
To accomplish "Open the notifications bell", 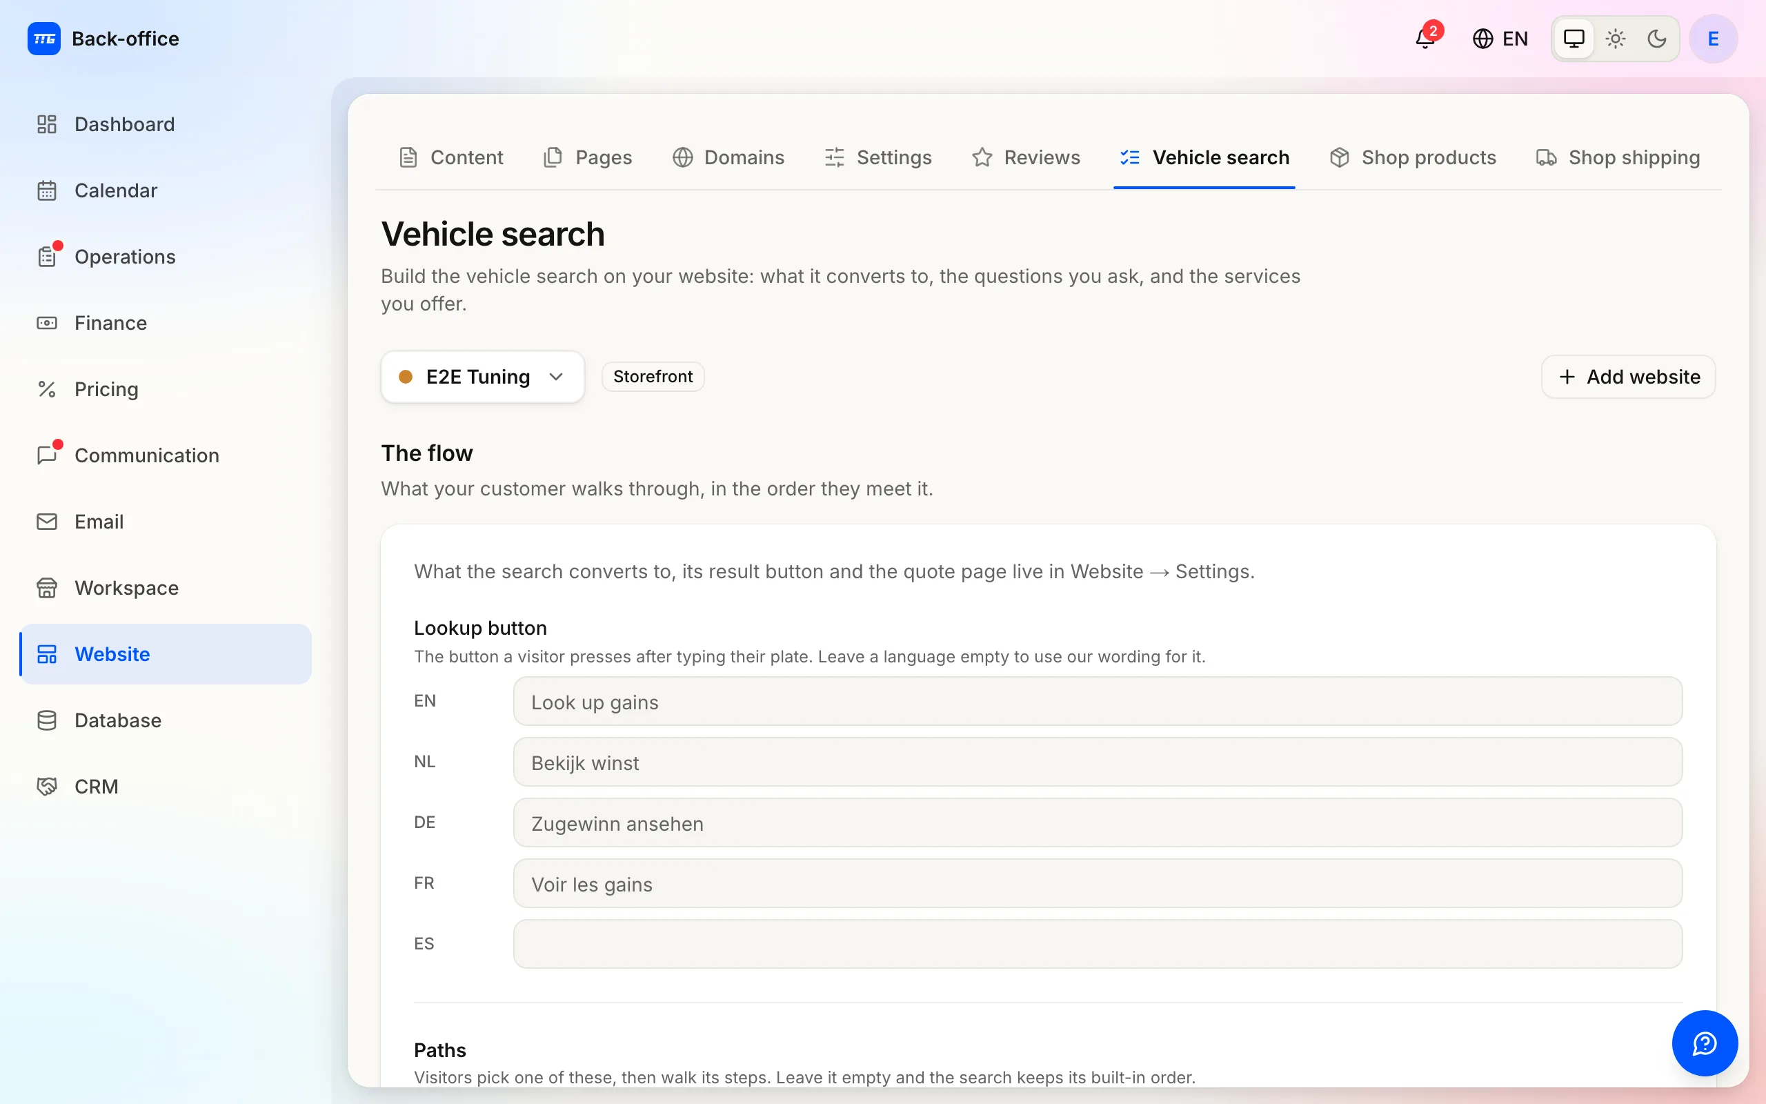I will click(x=1425, y=38).
